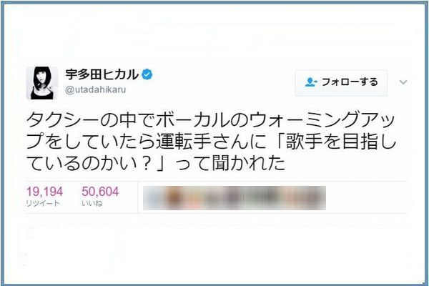Open the blurred strip of liker avatars
The height and width of the screenshot is (286, 429).
tap(235, 198)
